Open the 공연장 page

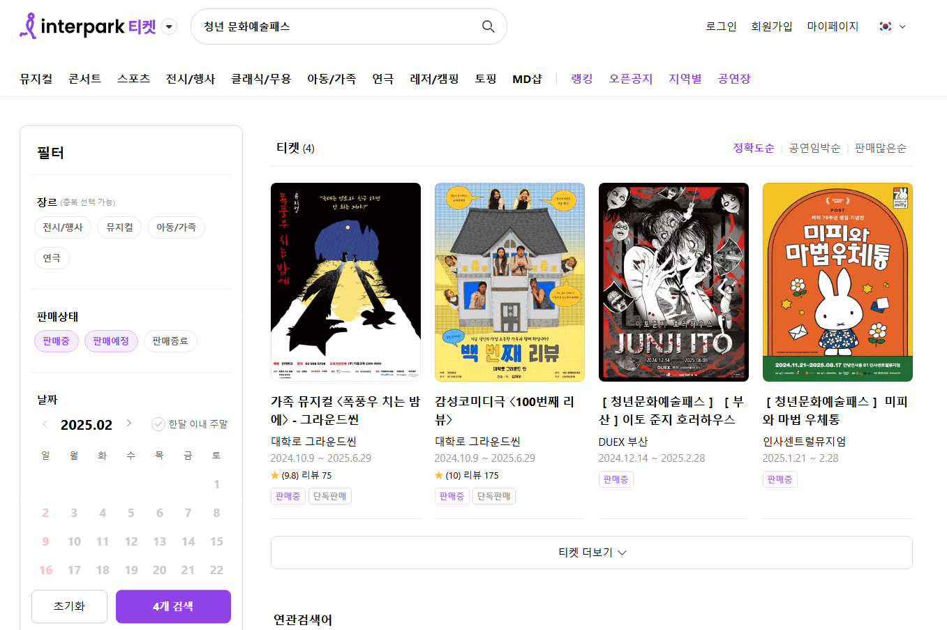[734, 79]
